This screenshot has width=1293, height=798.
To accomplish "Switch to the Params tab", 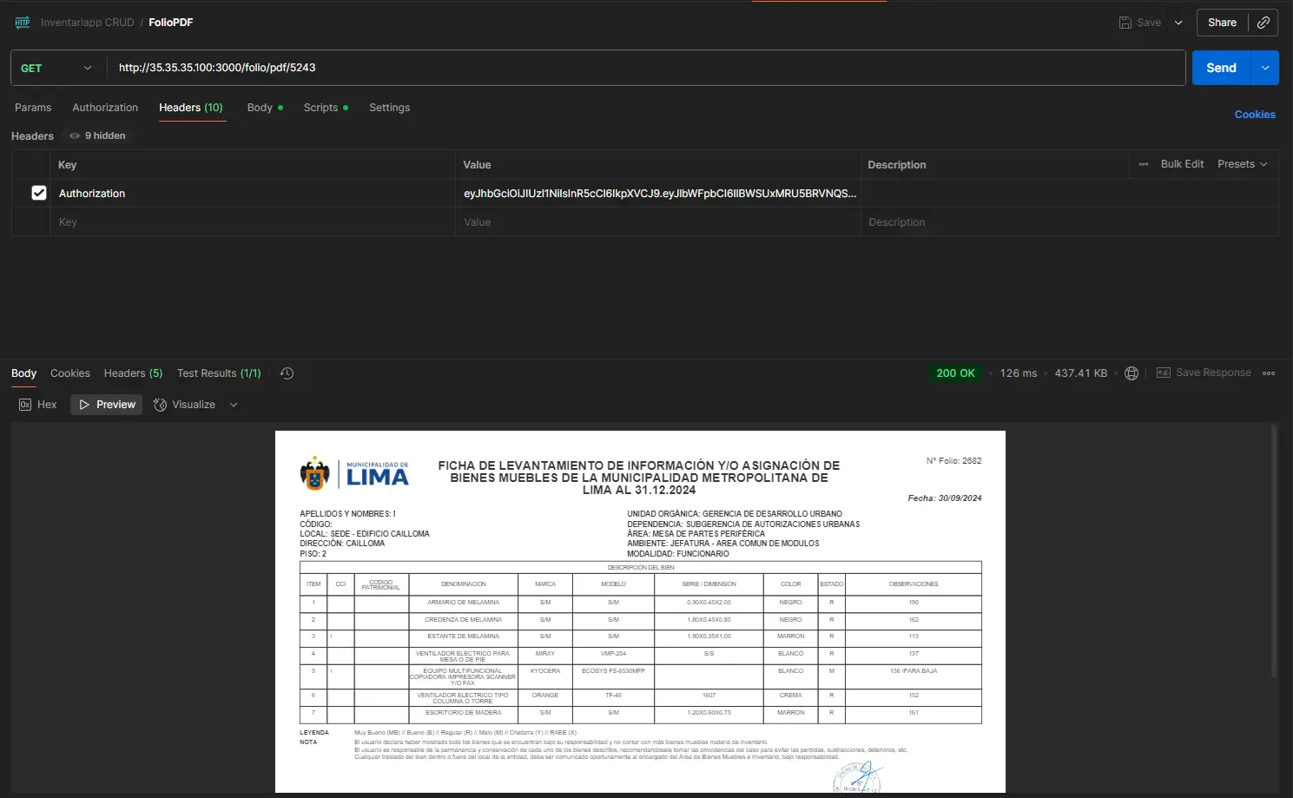I will (33, 108).
